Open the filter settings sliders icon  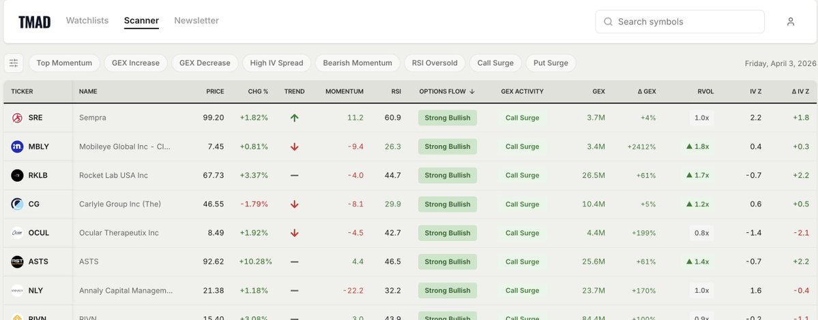point(14,63)
